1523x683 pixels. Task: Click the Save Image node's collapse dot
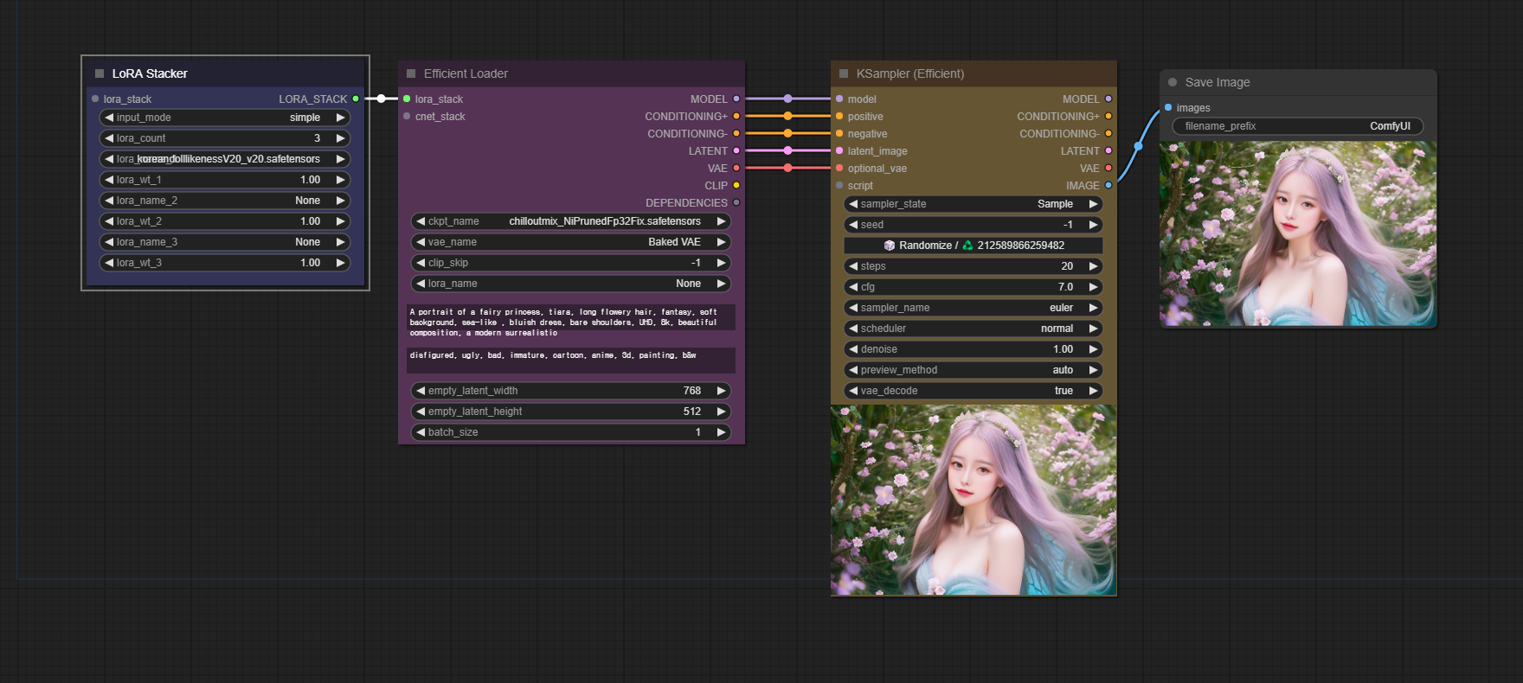(1173, 82)
